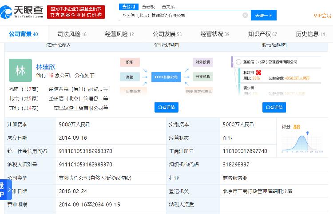Click the 其他 (共4家) region entry
Viewport: 333px width, 214px height.
click(24, 108)
